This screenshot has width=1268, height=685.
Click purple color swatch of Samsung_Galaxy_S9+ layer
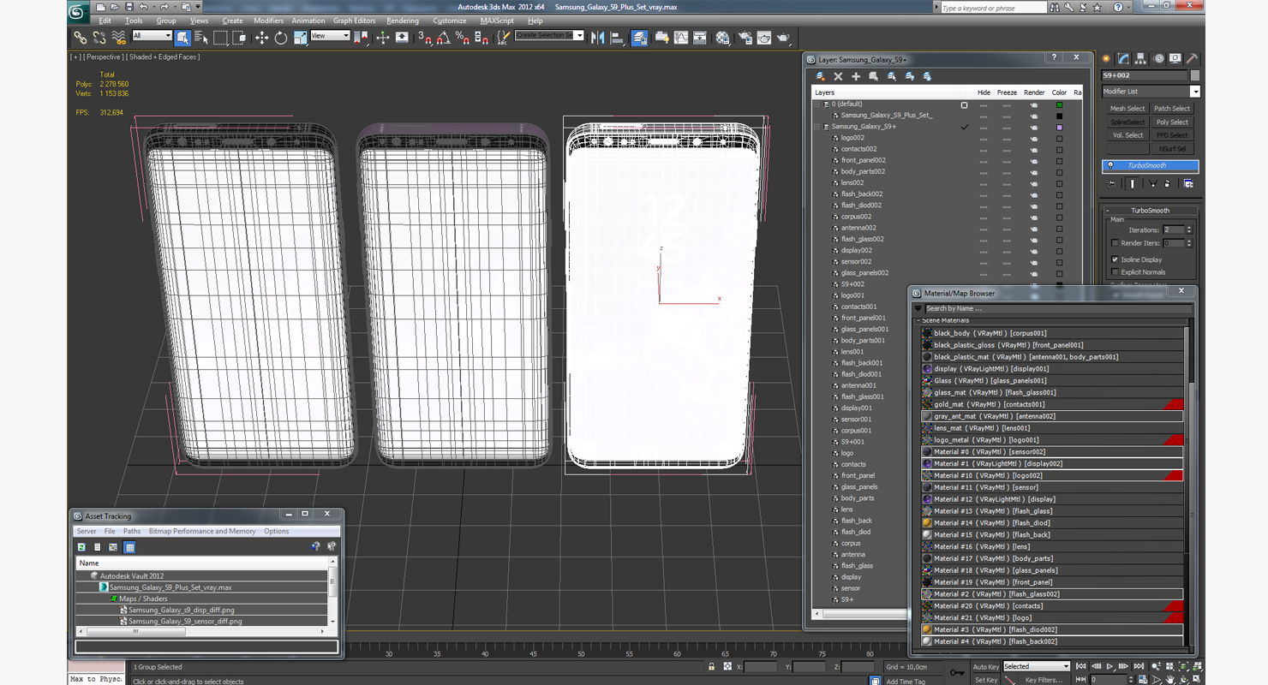pos(1059,127)
